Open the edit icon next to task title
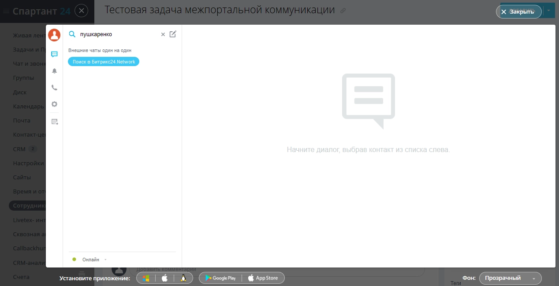 pyautogui.click(x=343, y=11)
